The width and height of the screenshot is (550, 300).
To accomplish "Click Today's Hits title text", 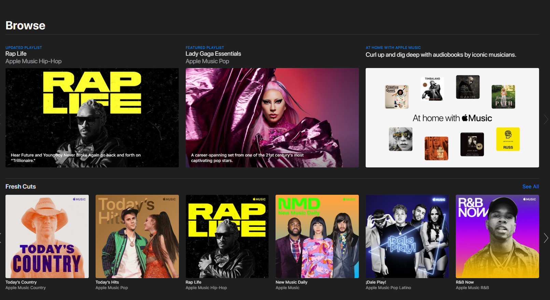I will coord(107,282).
